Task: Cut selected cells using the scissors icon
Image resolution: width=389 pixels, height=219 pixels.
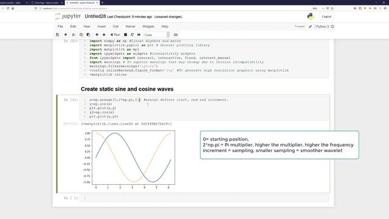Action: [x=74, y=35]
